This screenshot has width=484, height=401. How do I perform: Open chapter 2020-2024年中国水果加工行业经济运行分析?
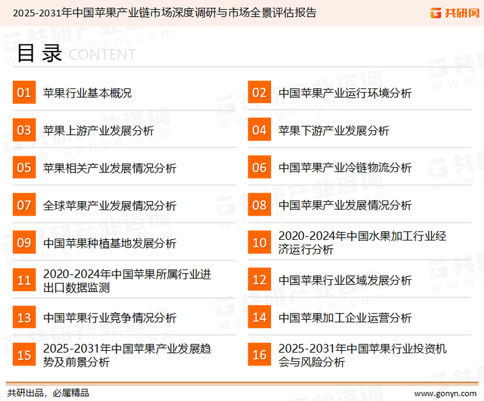point(363,243)
